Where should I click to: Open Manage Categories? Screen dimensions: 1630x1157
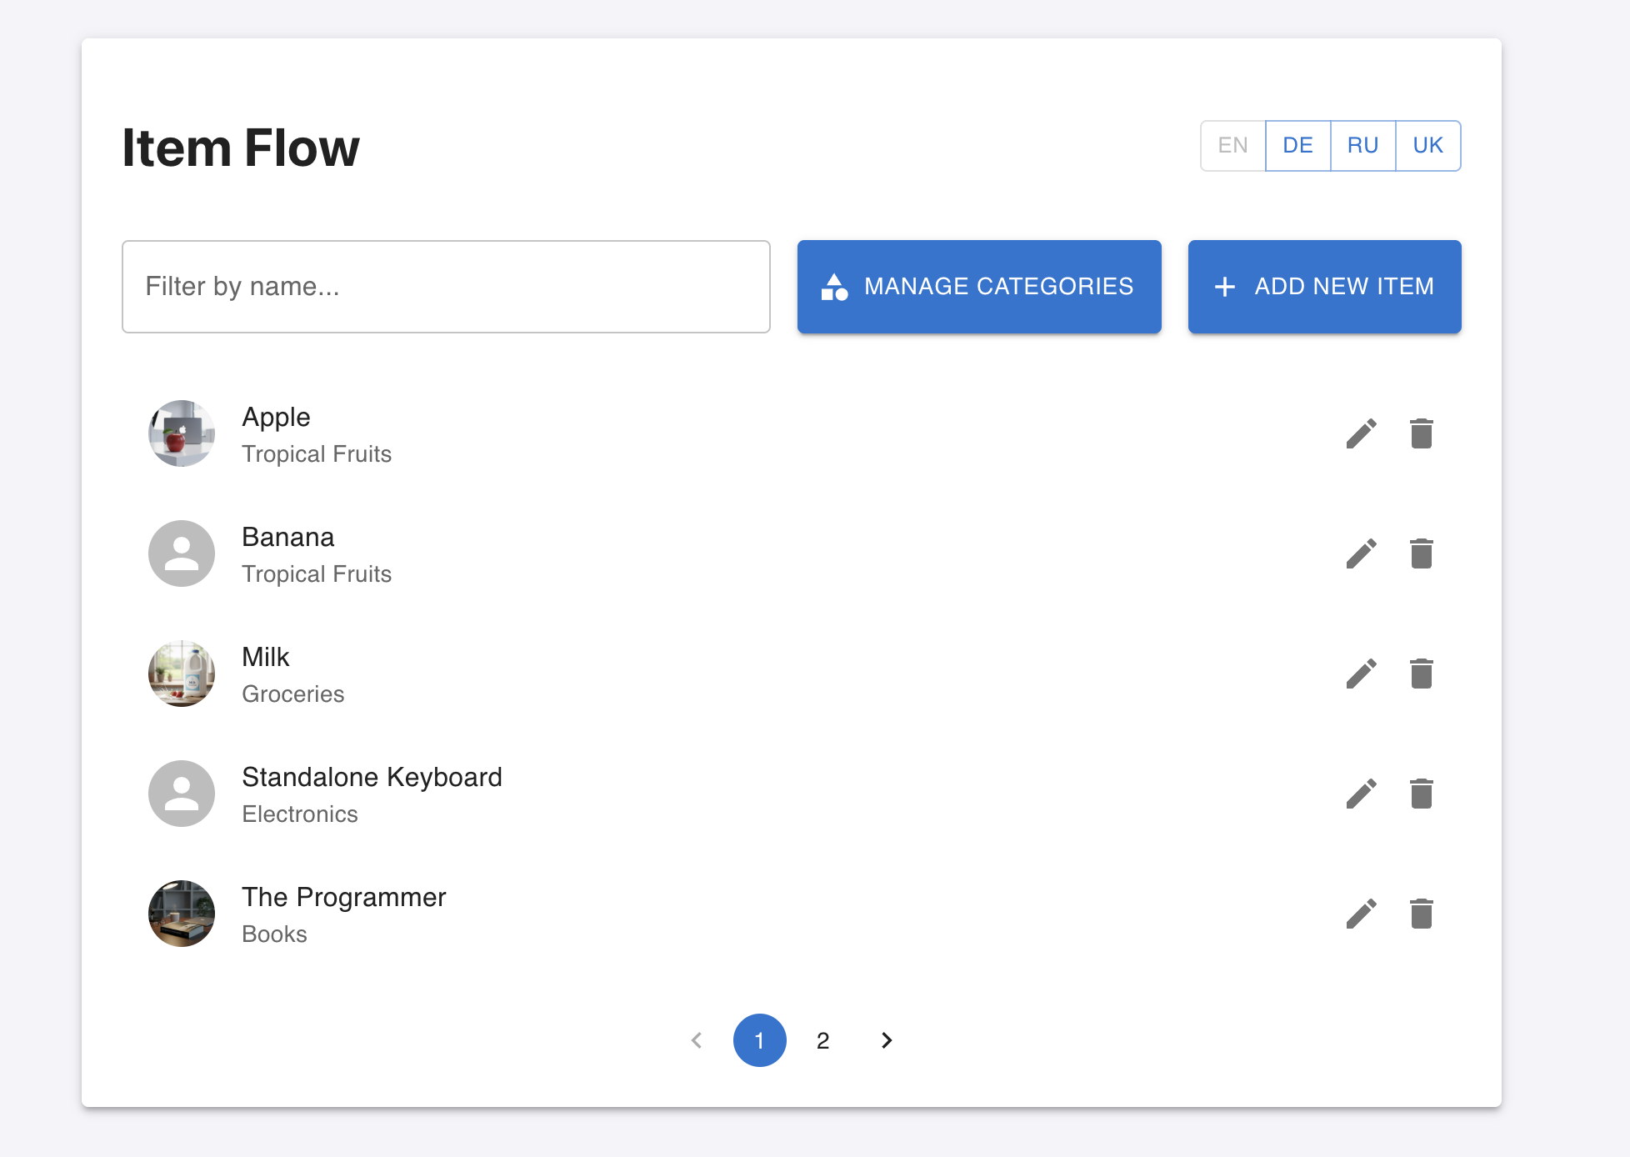click(978, 287)
